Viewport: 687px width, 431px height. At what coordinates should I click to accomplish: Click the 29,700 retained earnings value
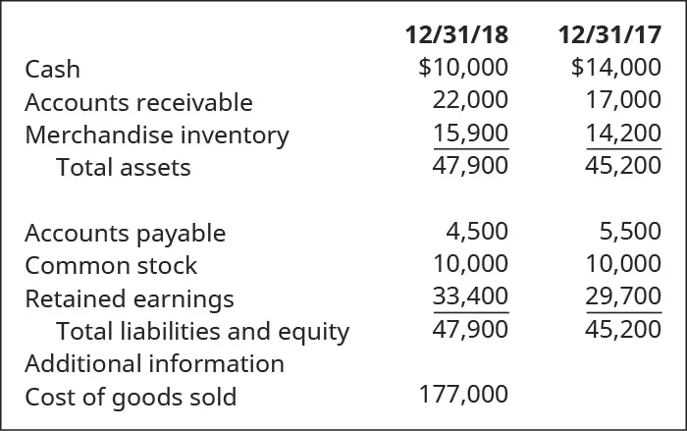click(x=623, y=296)
